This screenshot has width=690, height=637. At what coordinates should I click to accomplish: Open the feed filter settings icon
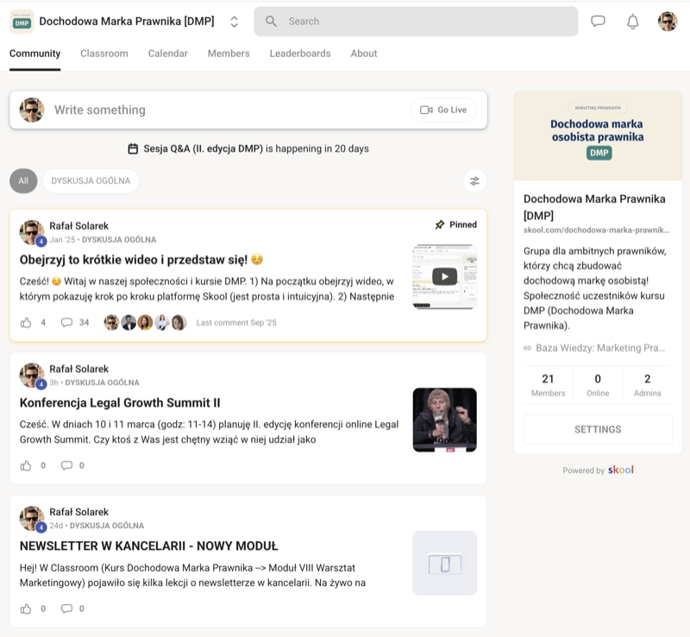tap(474, 180)
